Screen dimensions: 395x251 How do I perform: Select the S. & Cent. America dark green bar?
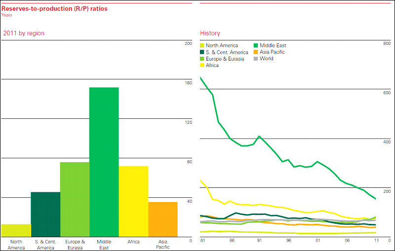click(45, 215)
